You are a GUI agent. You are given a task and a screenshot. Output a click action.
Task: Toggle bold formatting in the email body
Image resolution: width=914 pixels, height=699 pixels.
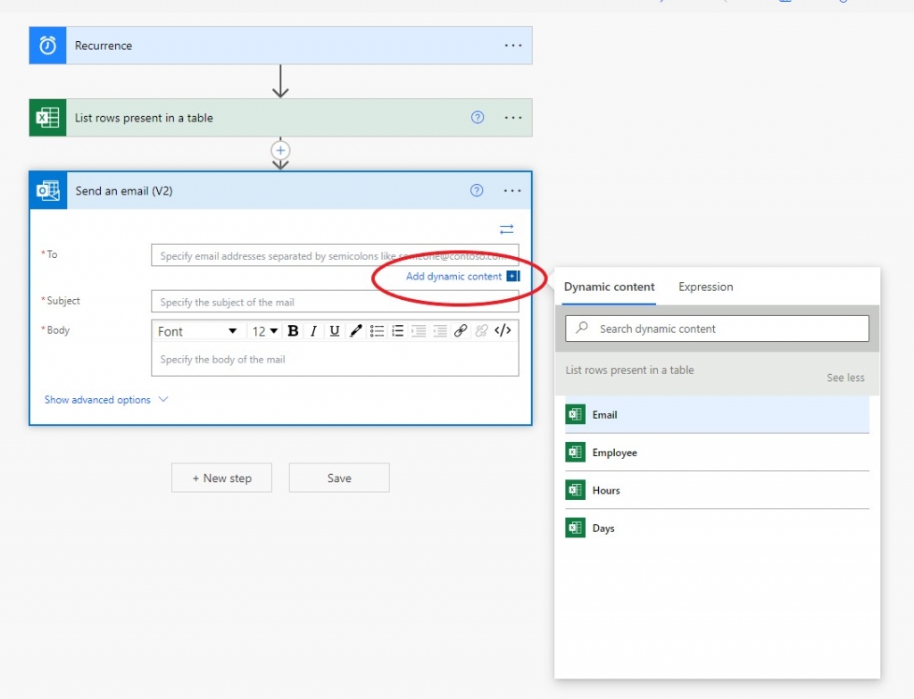point(293,330)
